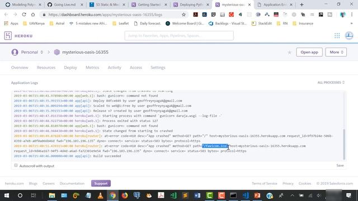
Task: Click the Heroku logo icon
Action: pyautogui.click(x=8, y=36)
